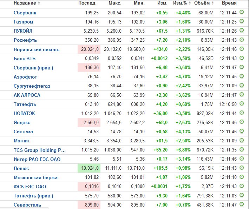This screenshot has height=209, width=249.
Task: Open the Система stock link
Action: click(23, 132)
